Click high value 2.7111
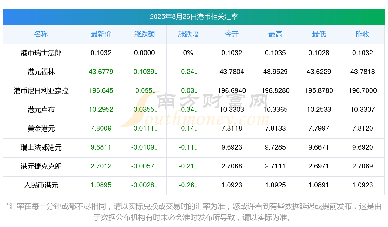Viewport: 388px width, 227px height. click(275, 166)
